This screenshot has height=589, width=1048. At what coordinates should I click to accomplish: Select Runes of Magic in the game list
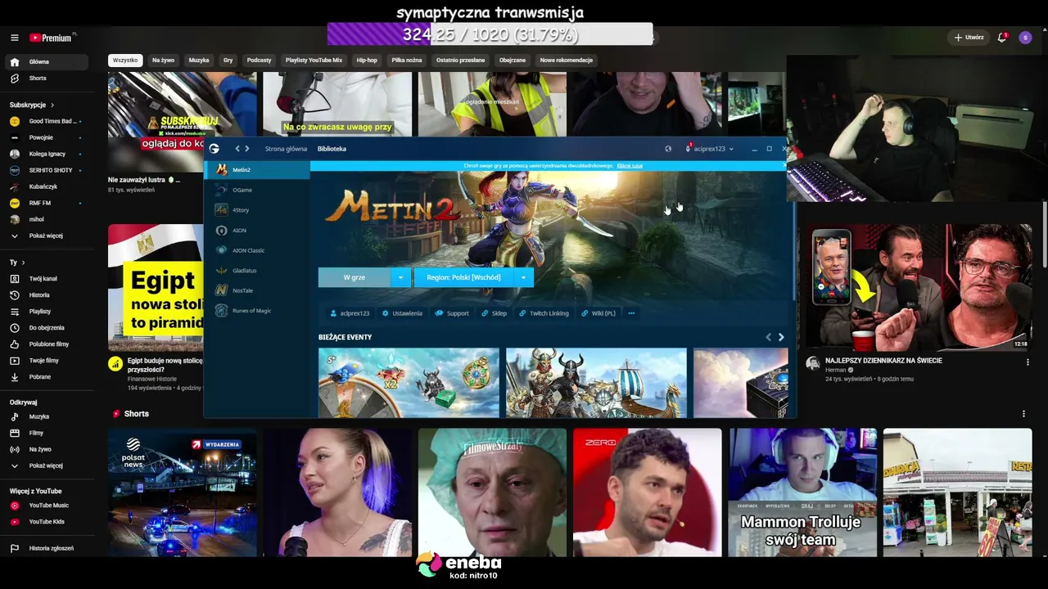click(x=257, y=311)
